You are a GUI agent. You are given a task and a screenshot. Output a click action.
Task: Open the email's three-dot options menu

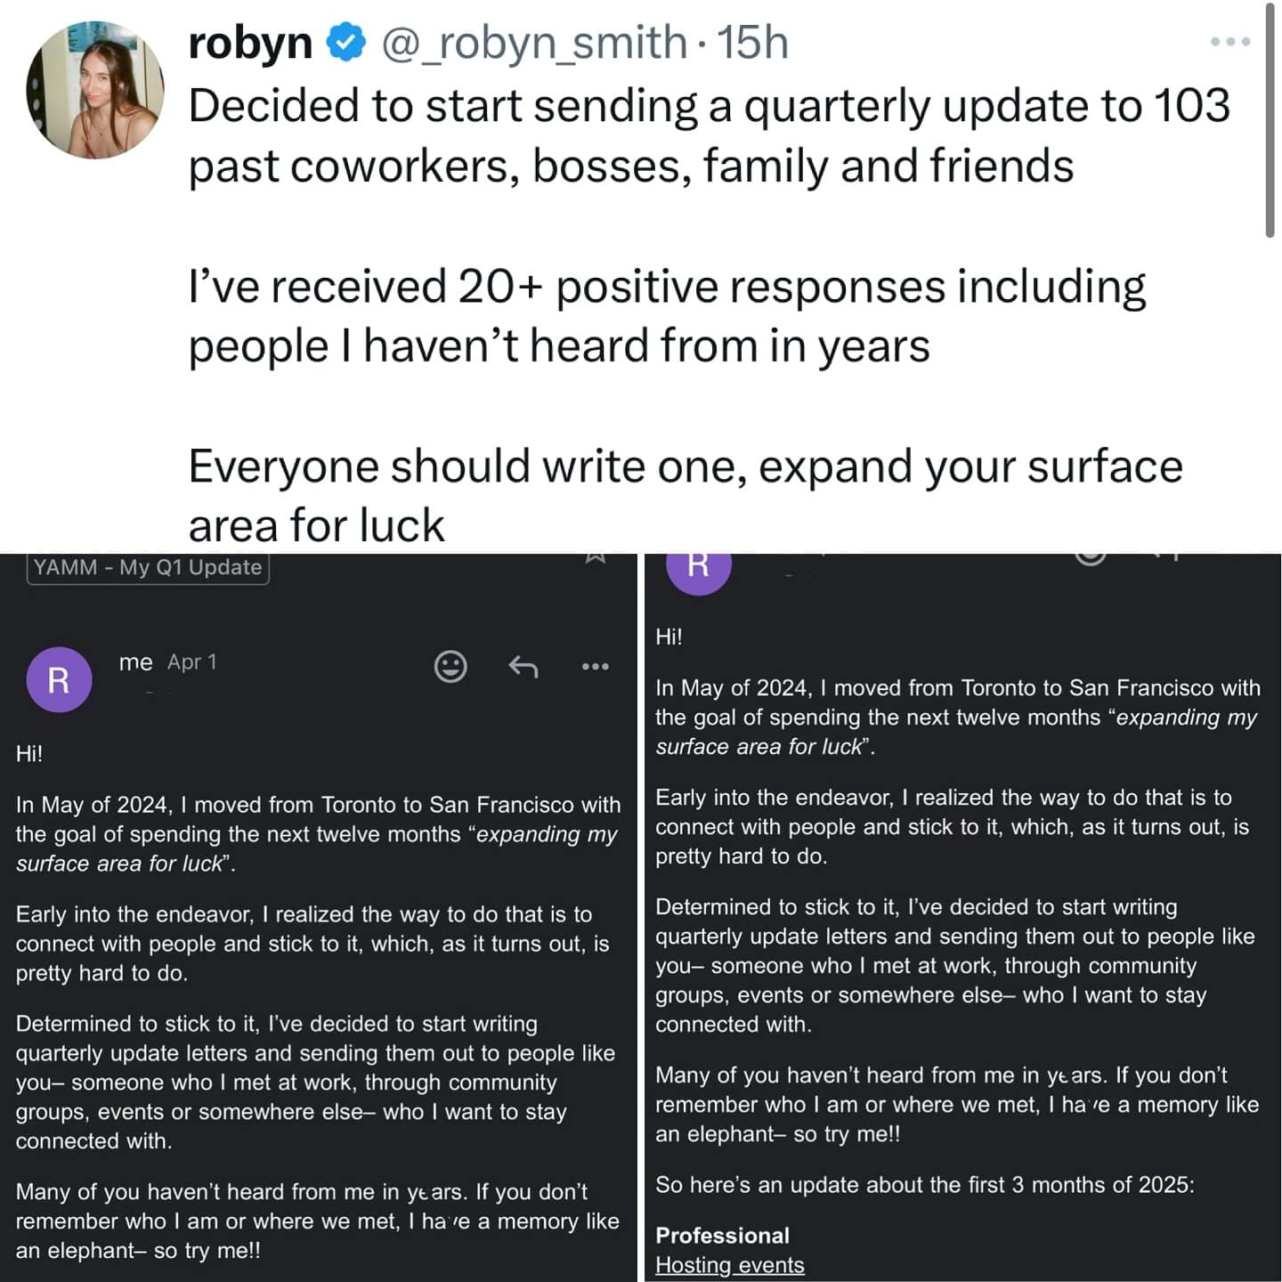pos(595,665)
